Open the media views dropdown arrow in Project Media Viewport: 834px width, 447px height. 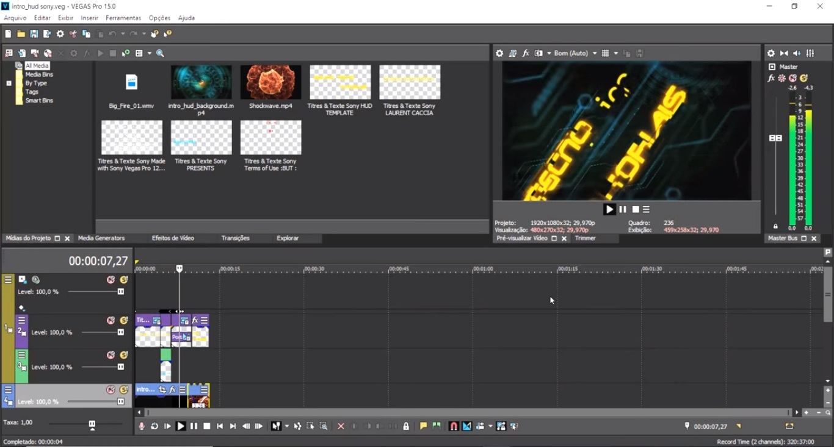point(149,54)
